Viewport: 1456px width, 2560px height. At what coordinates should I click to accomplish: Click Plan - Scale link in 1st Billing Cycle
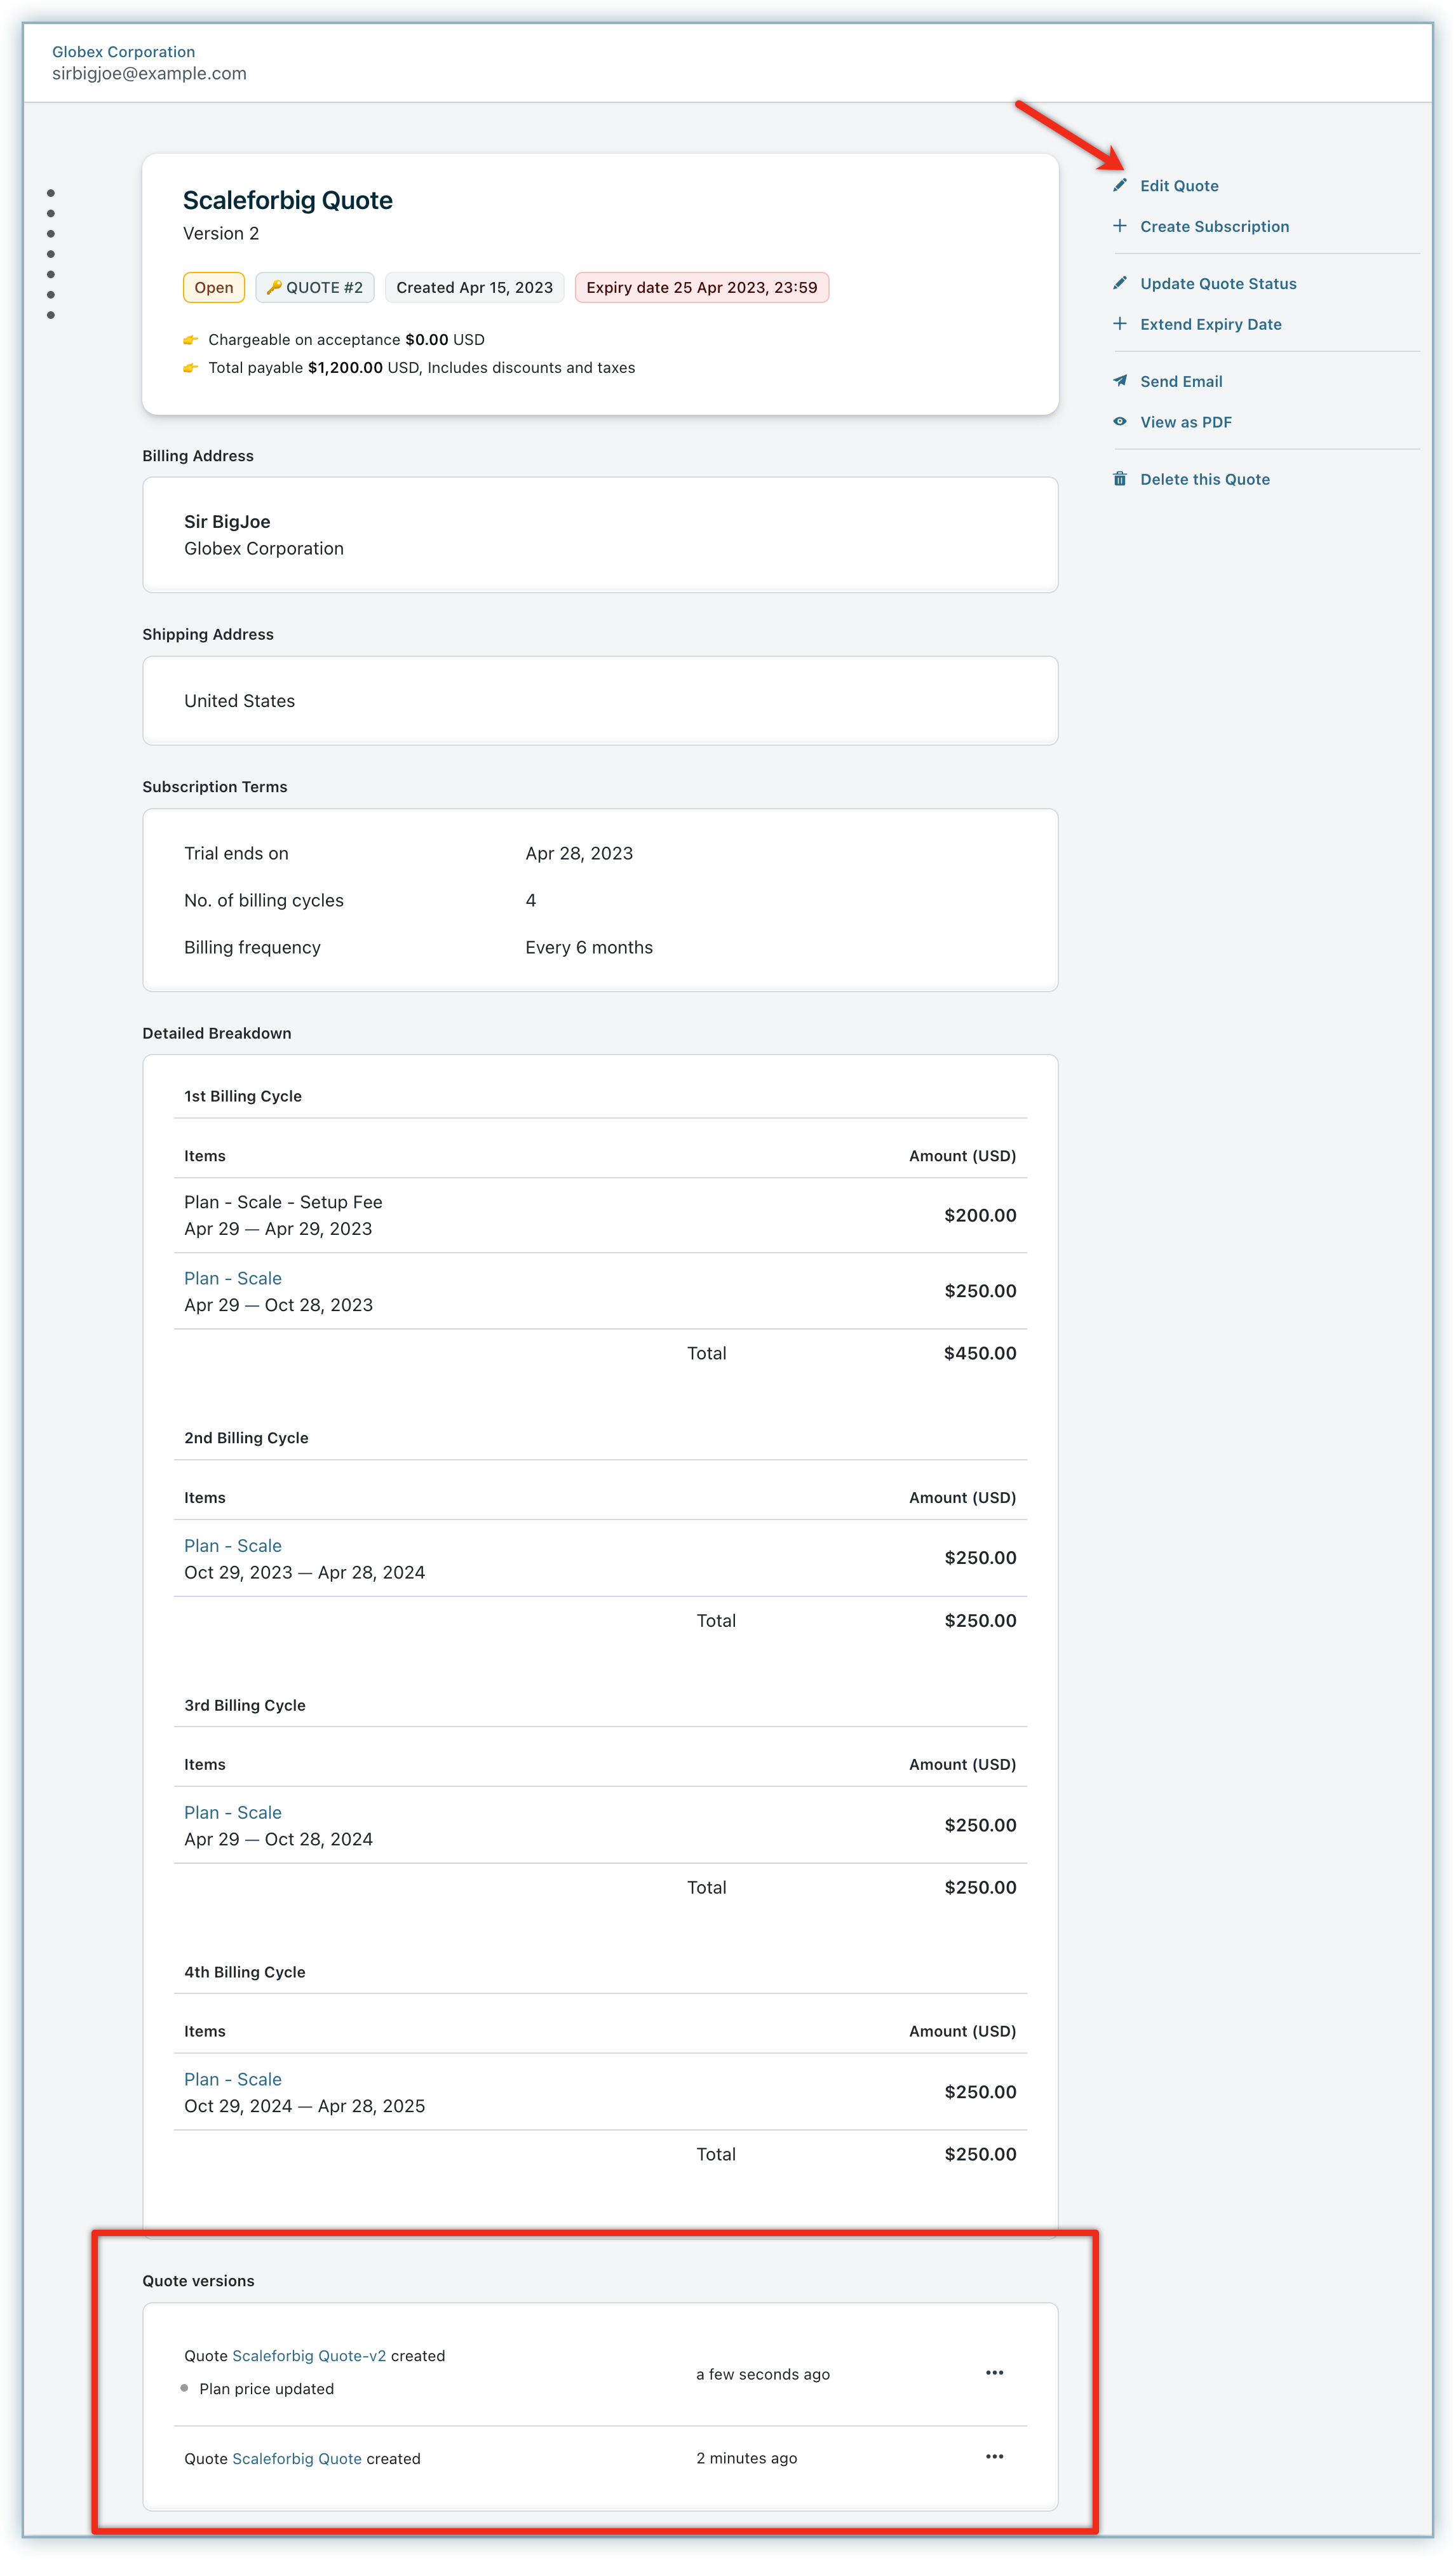click(x=233, y=1278)
